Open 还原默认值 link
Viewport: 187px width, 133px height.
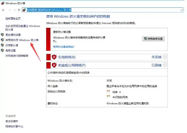click(12, 45)
